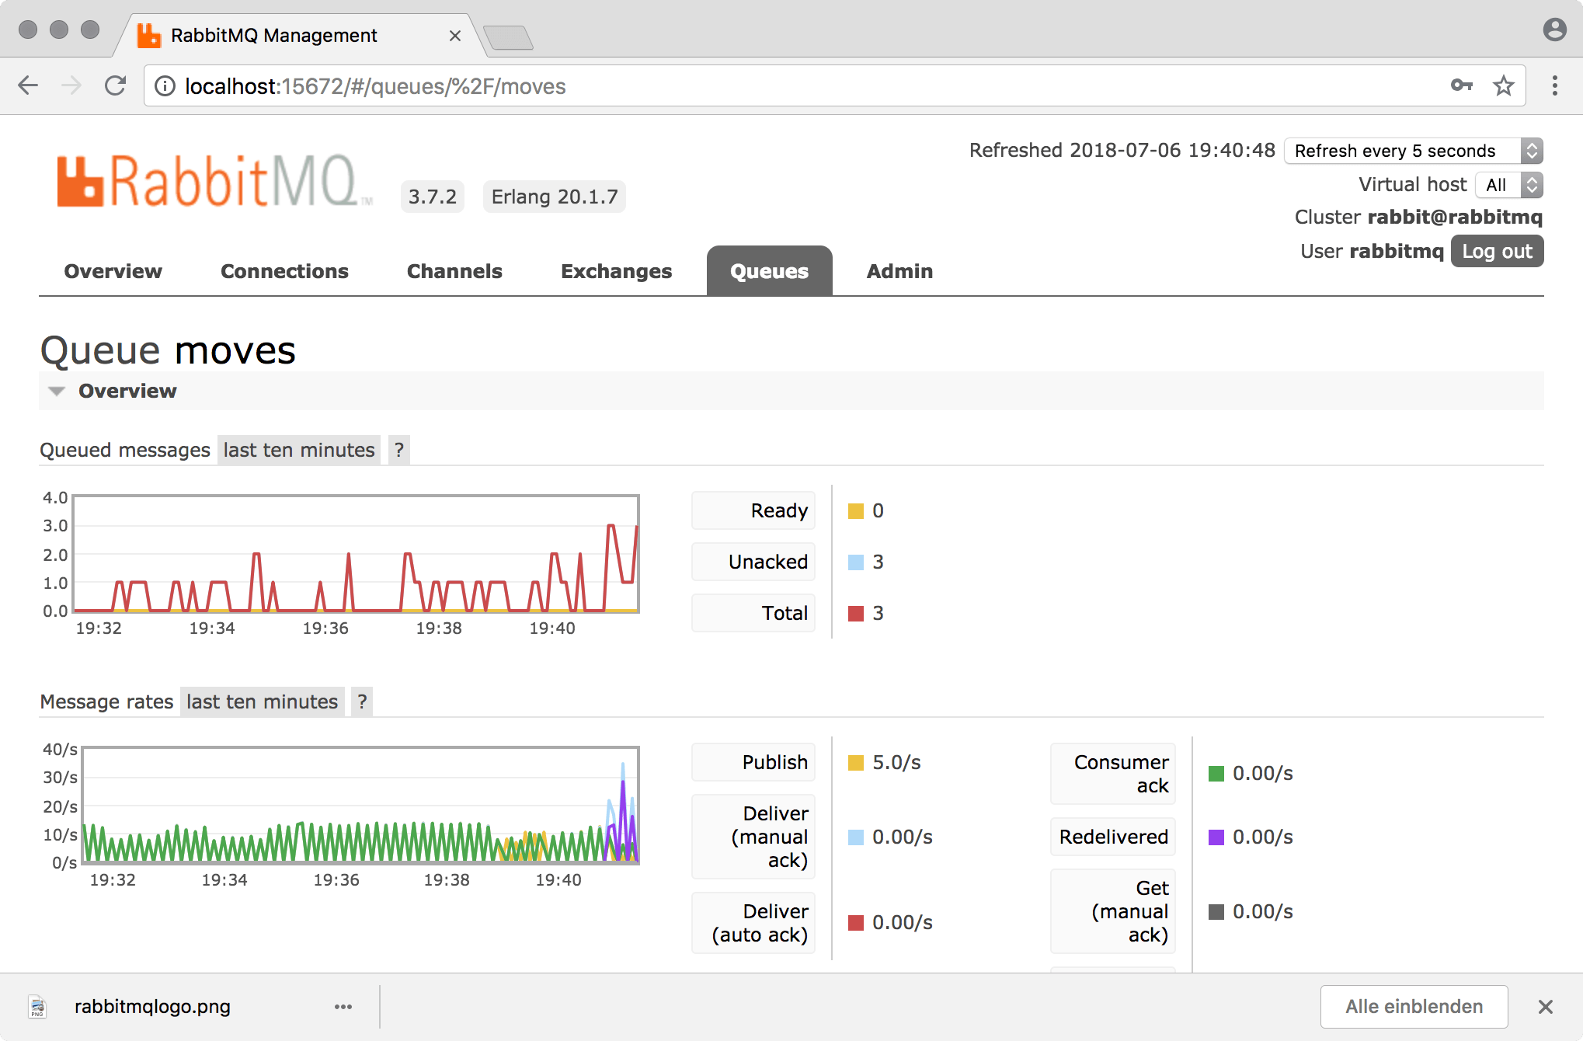
Task: Click the red Deliver auto ack swatch
Action: click(x=856, y=923)
